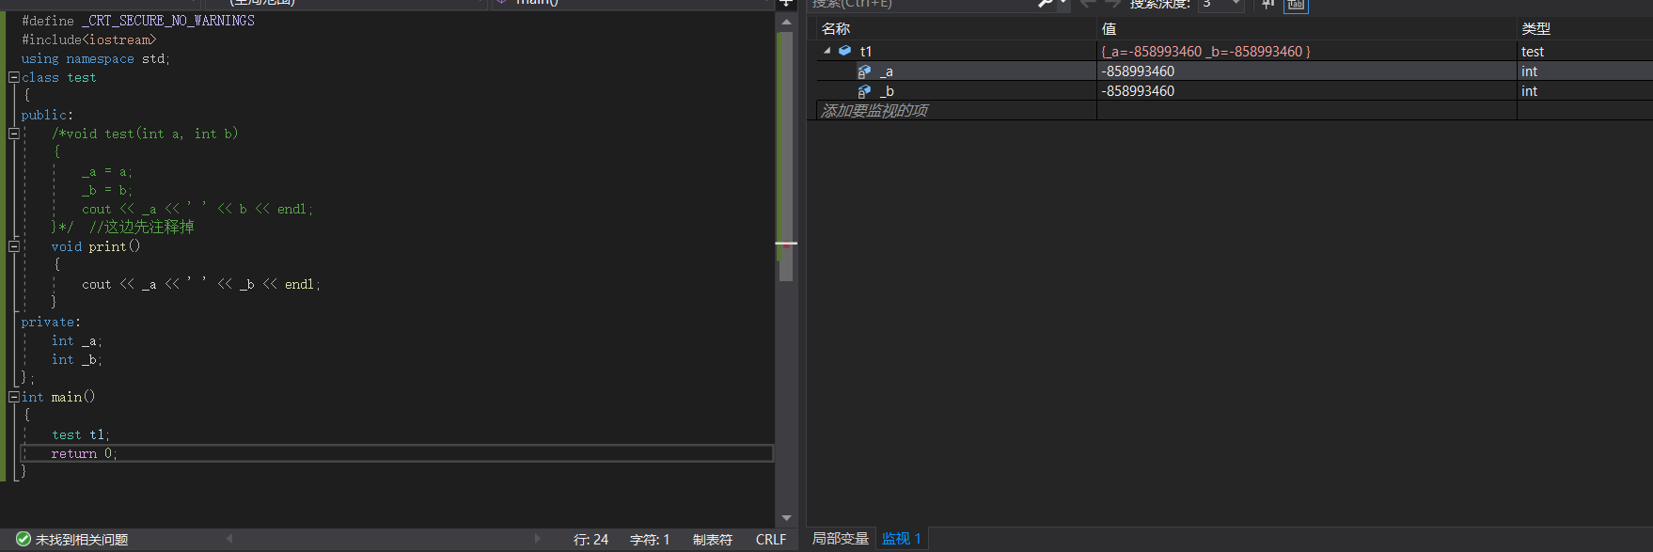
Task: Click the 'int _b;' declaration line
Action: pyautogui.click(x=77, y=359)
